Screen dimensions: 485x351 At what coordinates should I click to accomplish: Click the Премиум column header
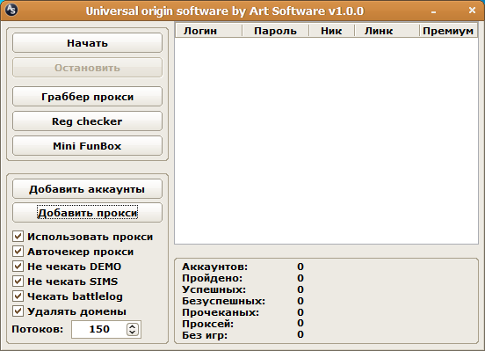(448, 31)
